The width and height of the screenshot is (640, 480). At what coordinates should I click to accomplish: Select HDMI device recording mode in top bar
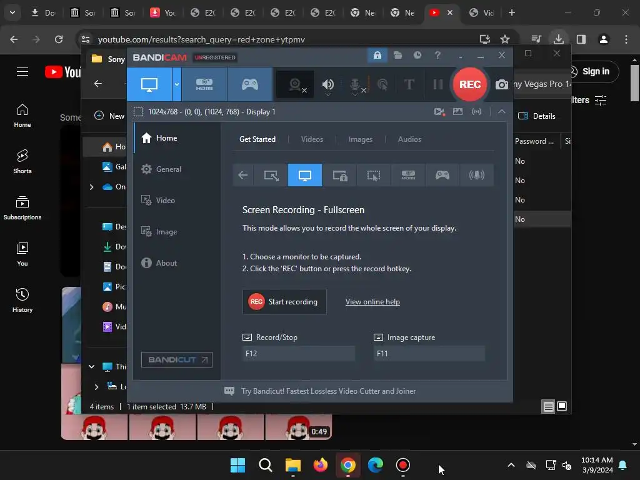[204, 84]
